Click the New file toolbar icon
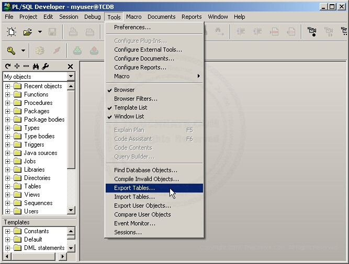The width and height of the screenshot is (349, 264). point(11,32)
